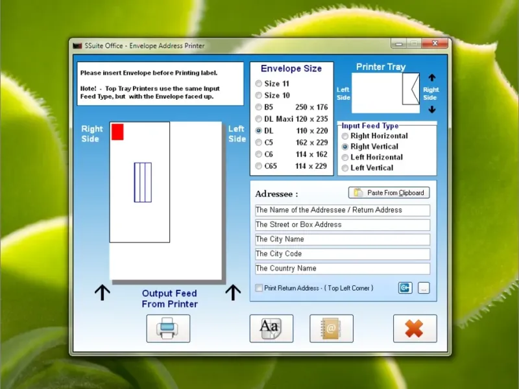Minimize the Envelope Address Printer window
Viewport: 519px width, 389px height.
click(x=399, y=43)
